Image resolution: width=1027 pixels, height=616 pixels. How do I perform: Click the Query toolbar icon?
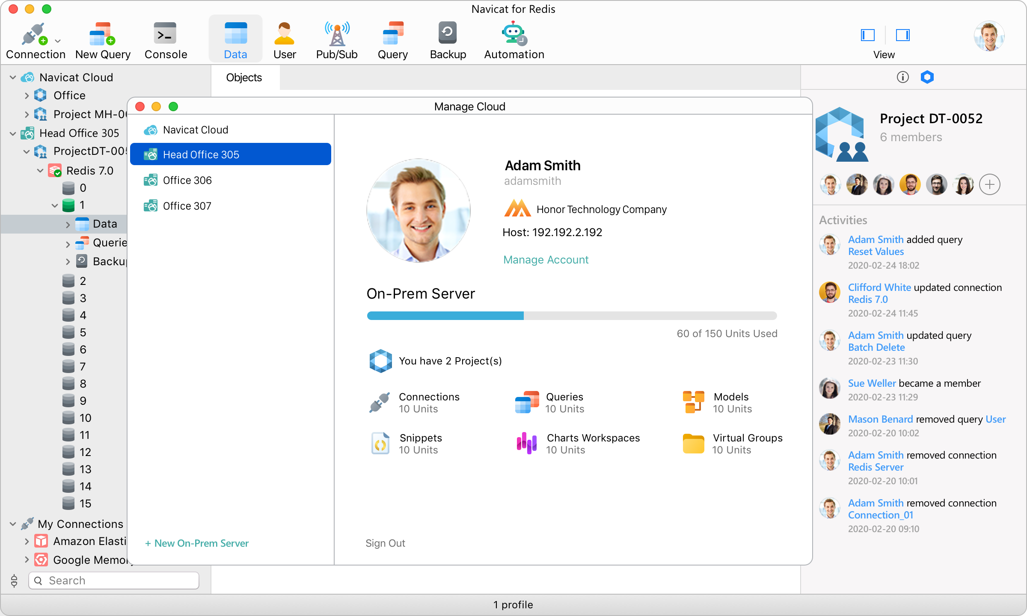pyautogui.click(x=393, y=33)
